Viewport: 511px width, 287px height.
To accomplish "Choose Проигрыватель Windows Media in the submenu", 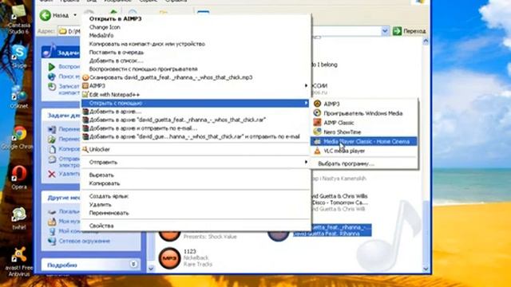I will pyautogui.click(x=364, y=113).
